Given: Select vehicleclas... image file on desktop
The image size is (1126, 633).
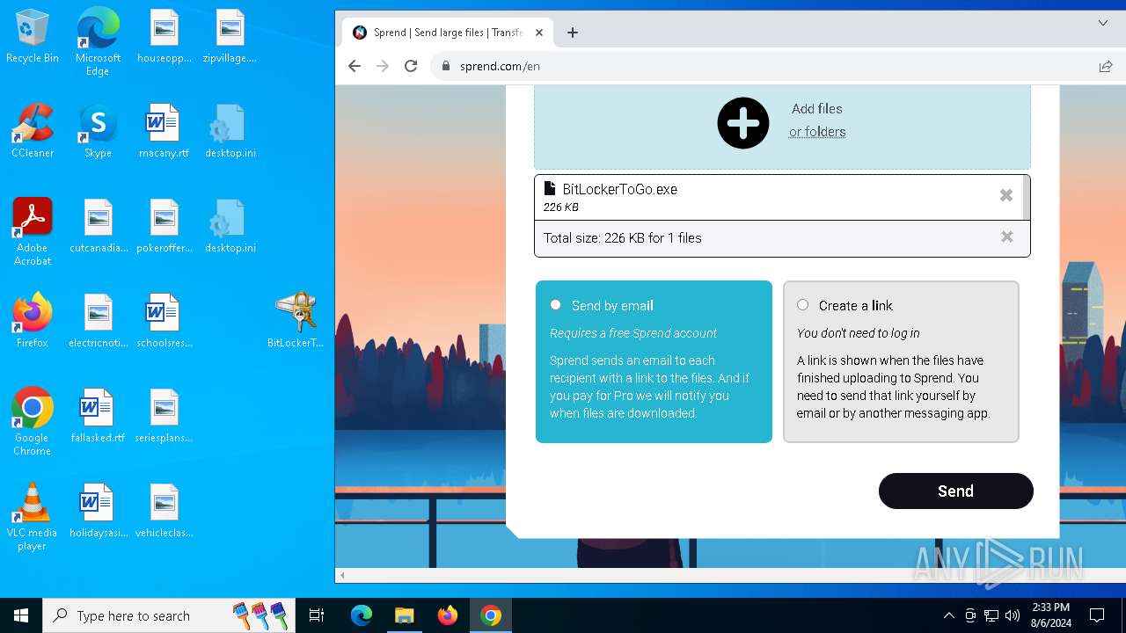Looking at the screenshot, I should pyautogui.click(x=164, y=510).
